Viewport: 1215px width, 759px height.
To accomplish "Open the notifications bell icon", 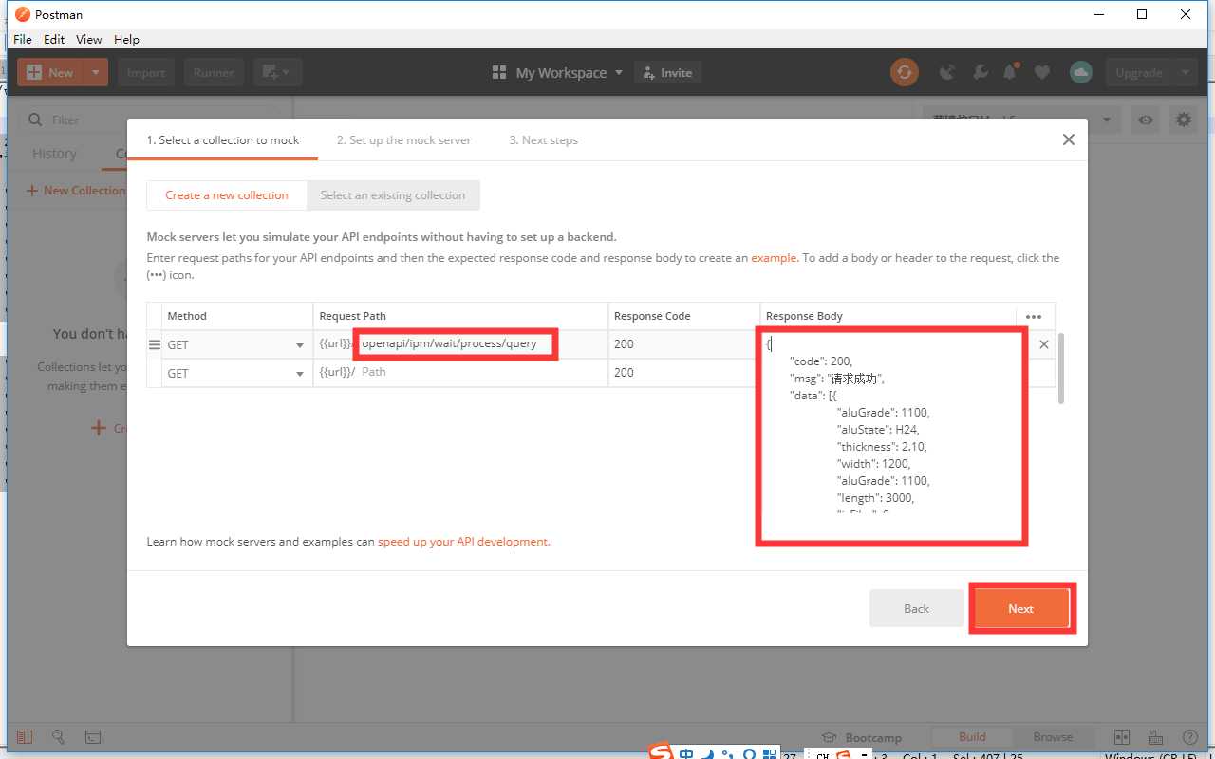I will [1011, 72].
